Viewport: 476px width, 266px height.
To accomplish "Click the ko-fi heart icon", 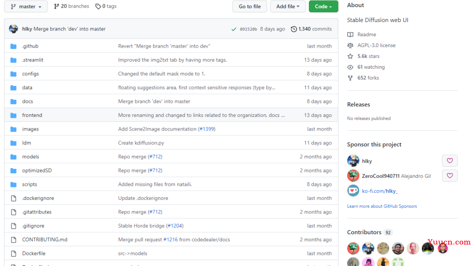I will (x=353, y=191).
